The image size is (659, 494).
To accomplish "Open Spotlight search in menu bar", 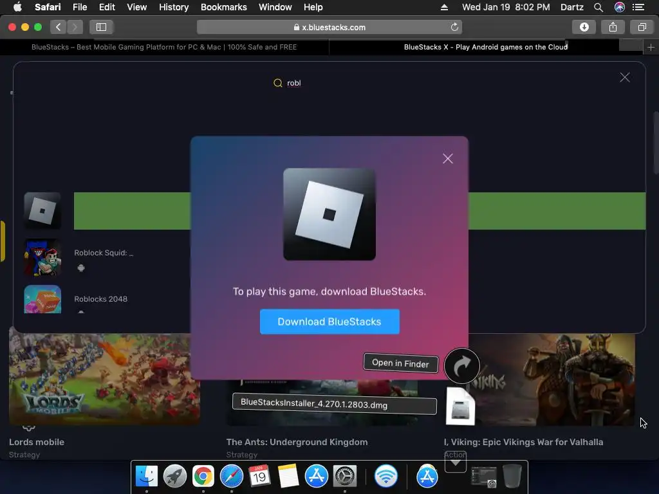I will coord(599,7).
